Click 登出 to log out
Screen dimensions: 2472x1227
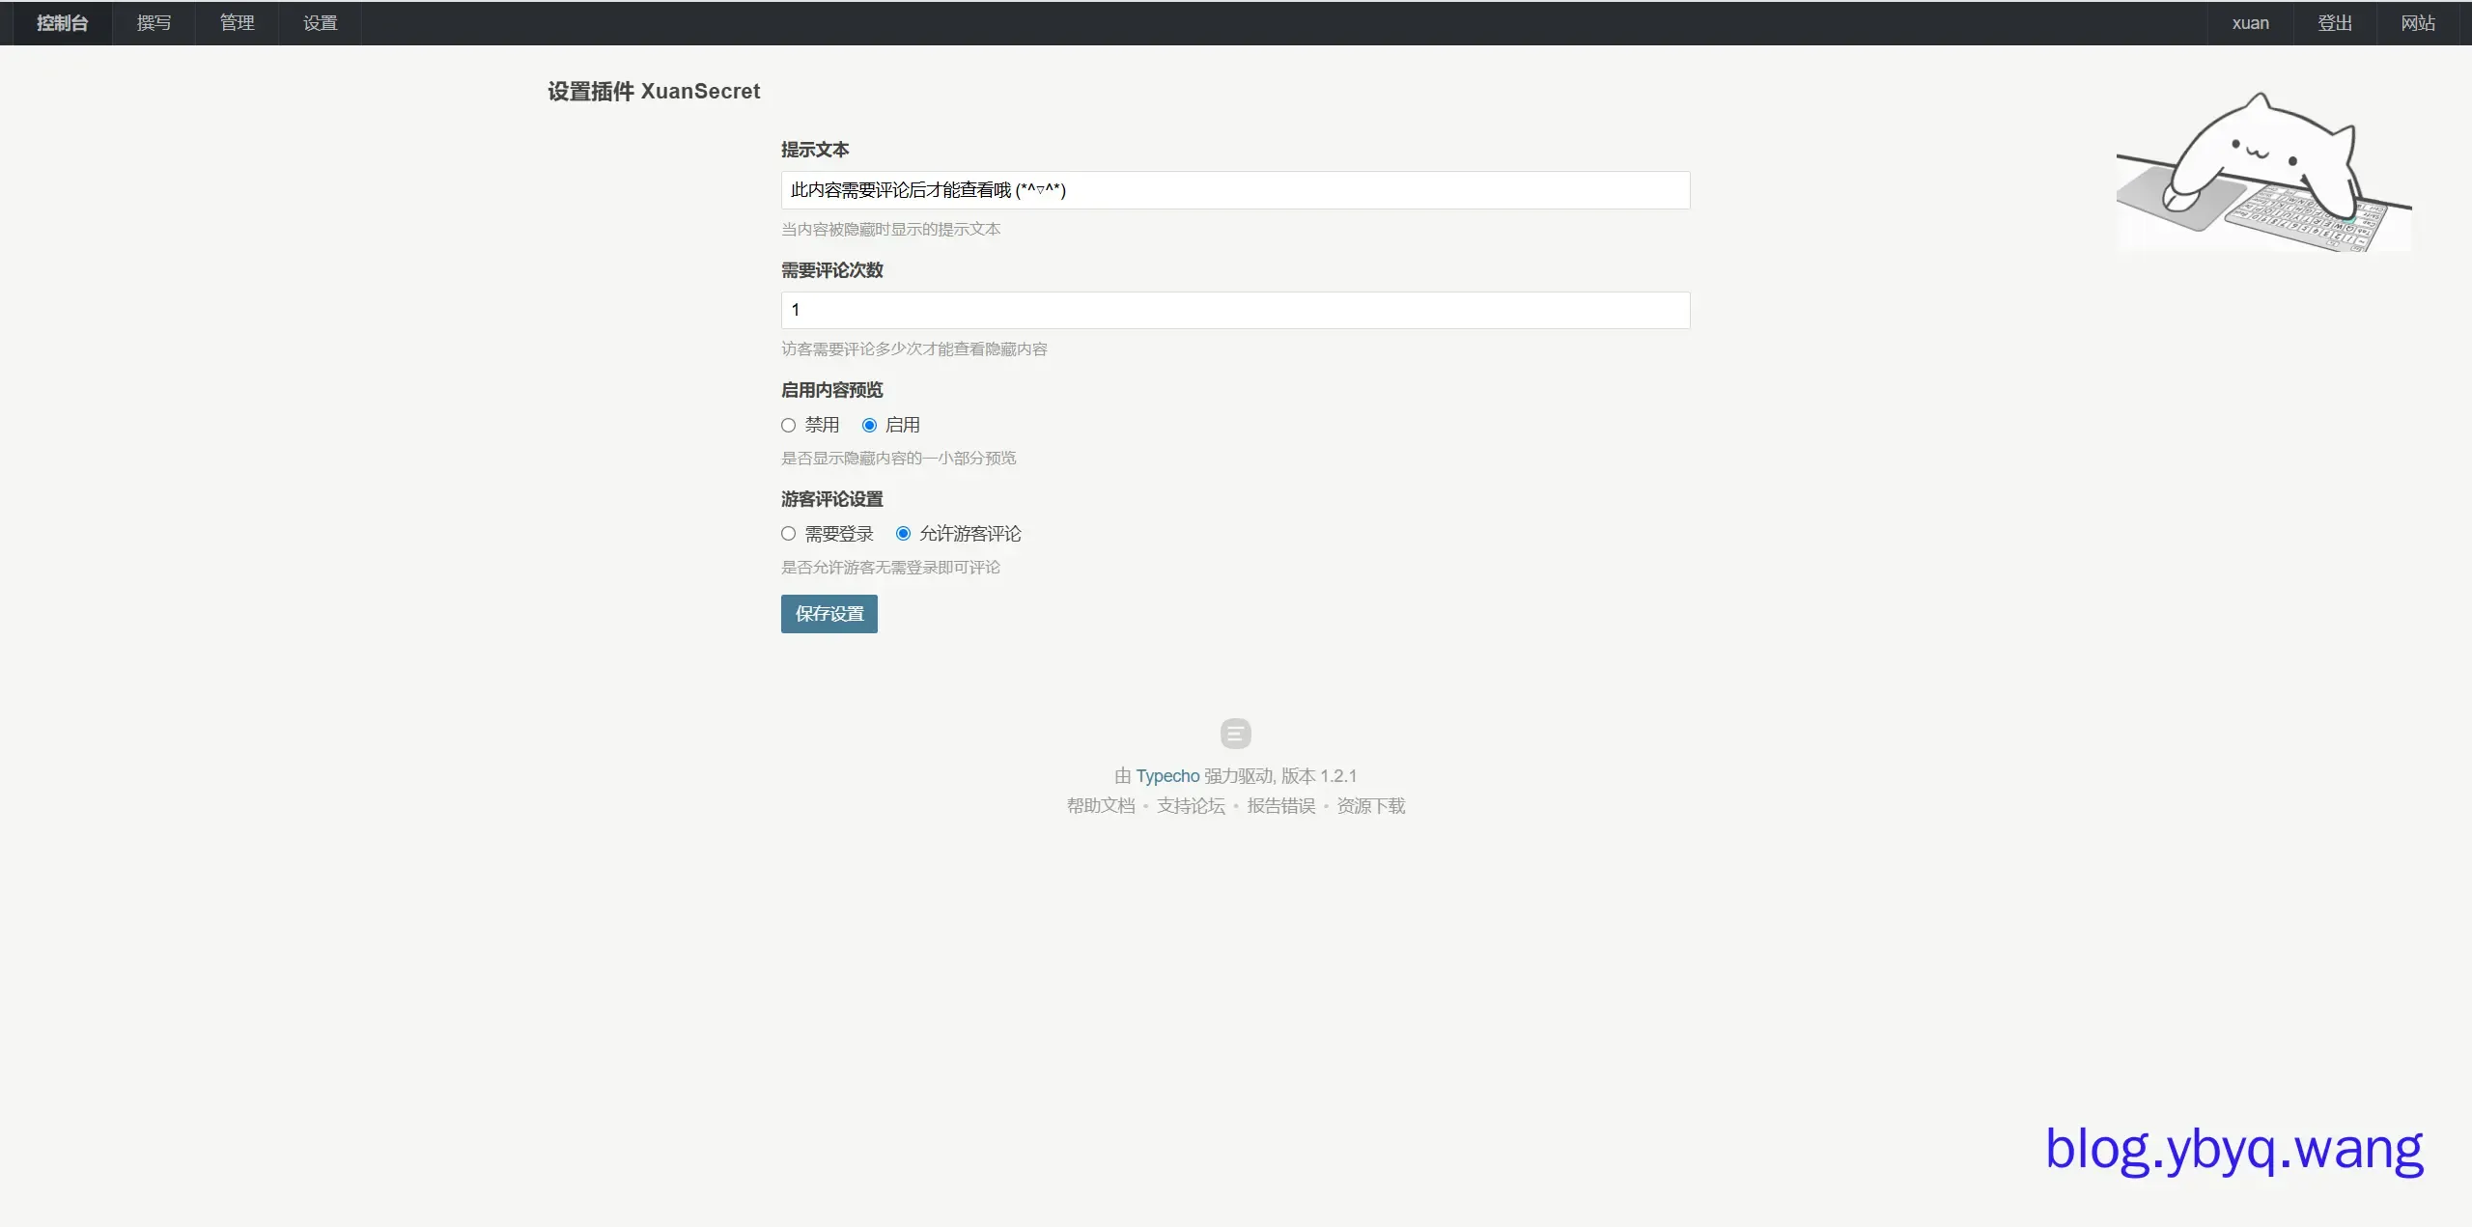(x=2335, y=23)
